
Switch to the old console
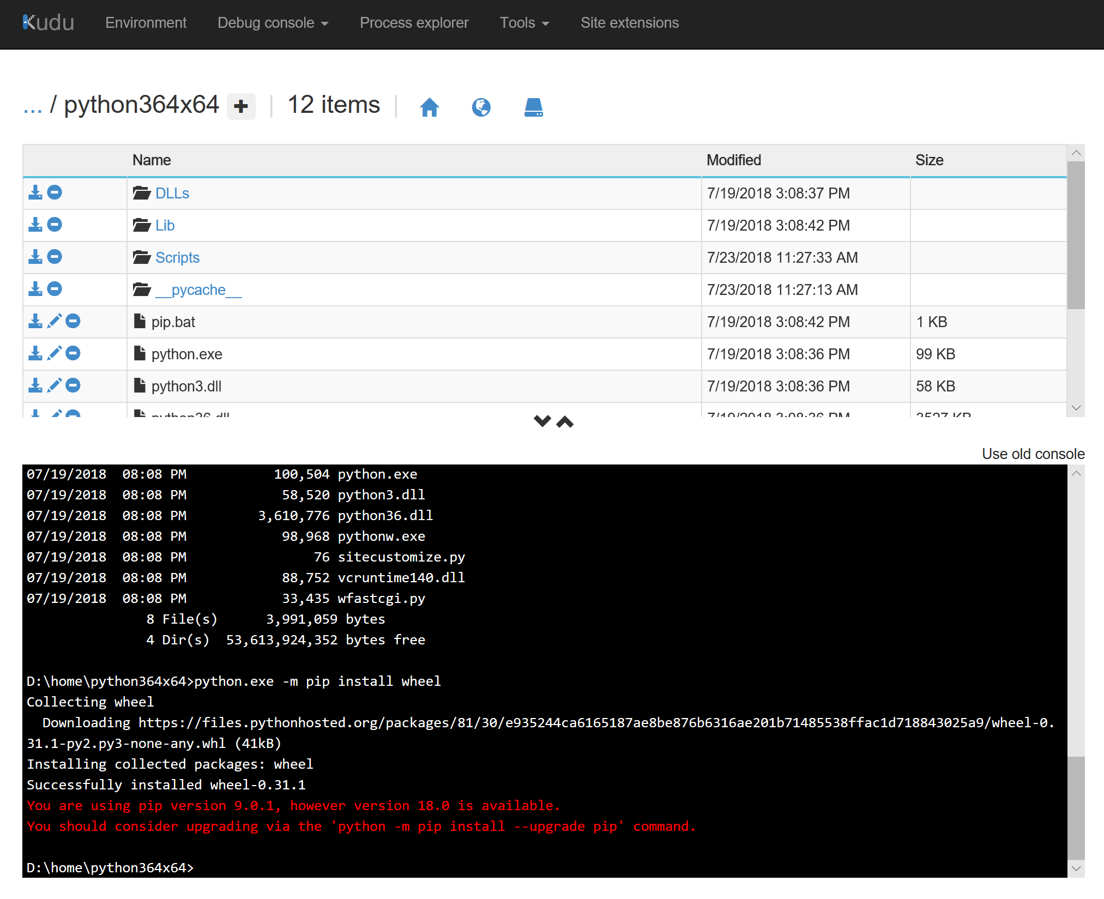(x=1033, y=453)
